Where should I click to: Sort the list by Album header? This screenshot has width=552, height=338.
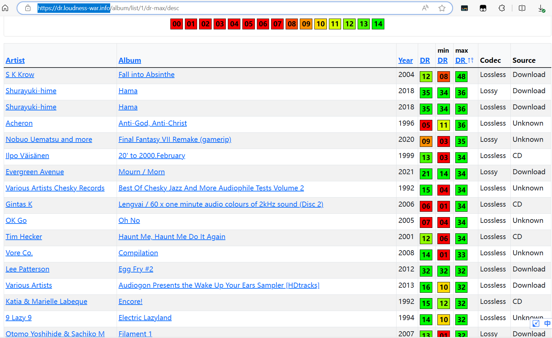(x=130, y=60)
